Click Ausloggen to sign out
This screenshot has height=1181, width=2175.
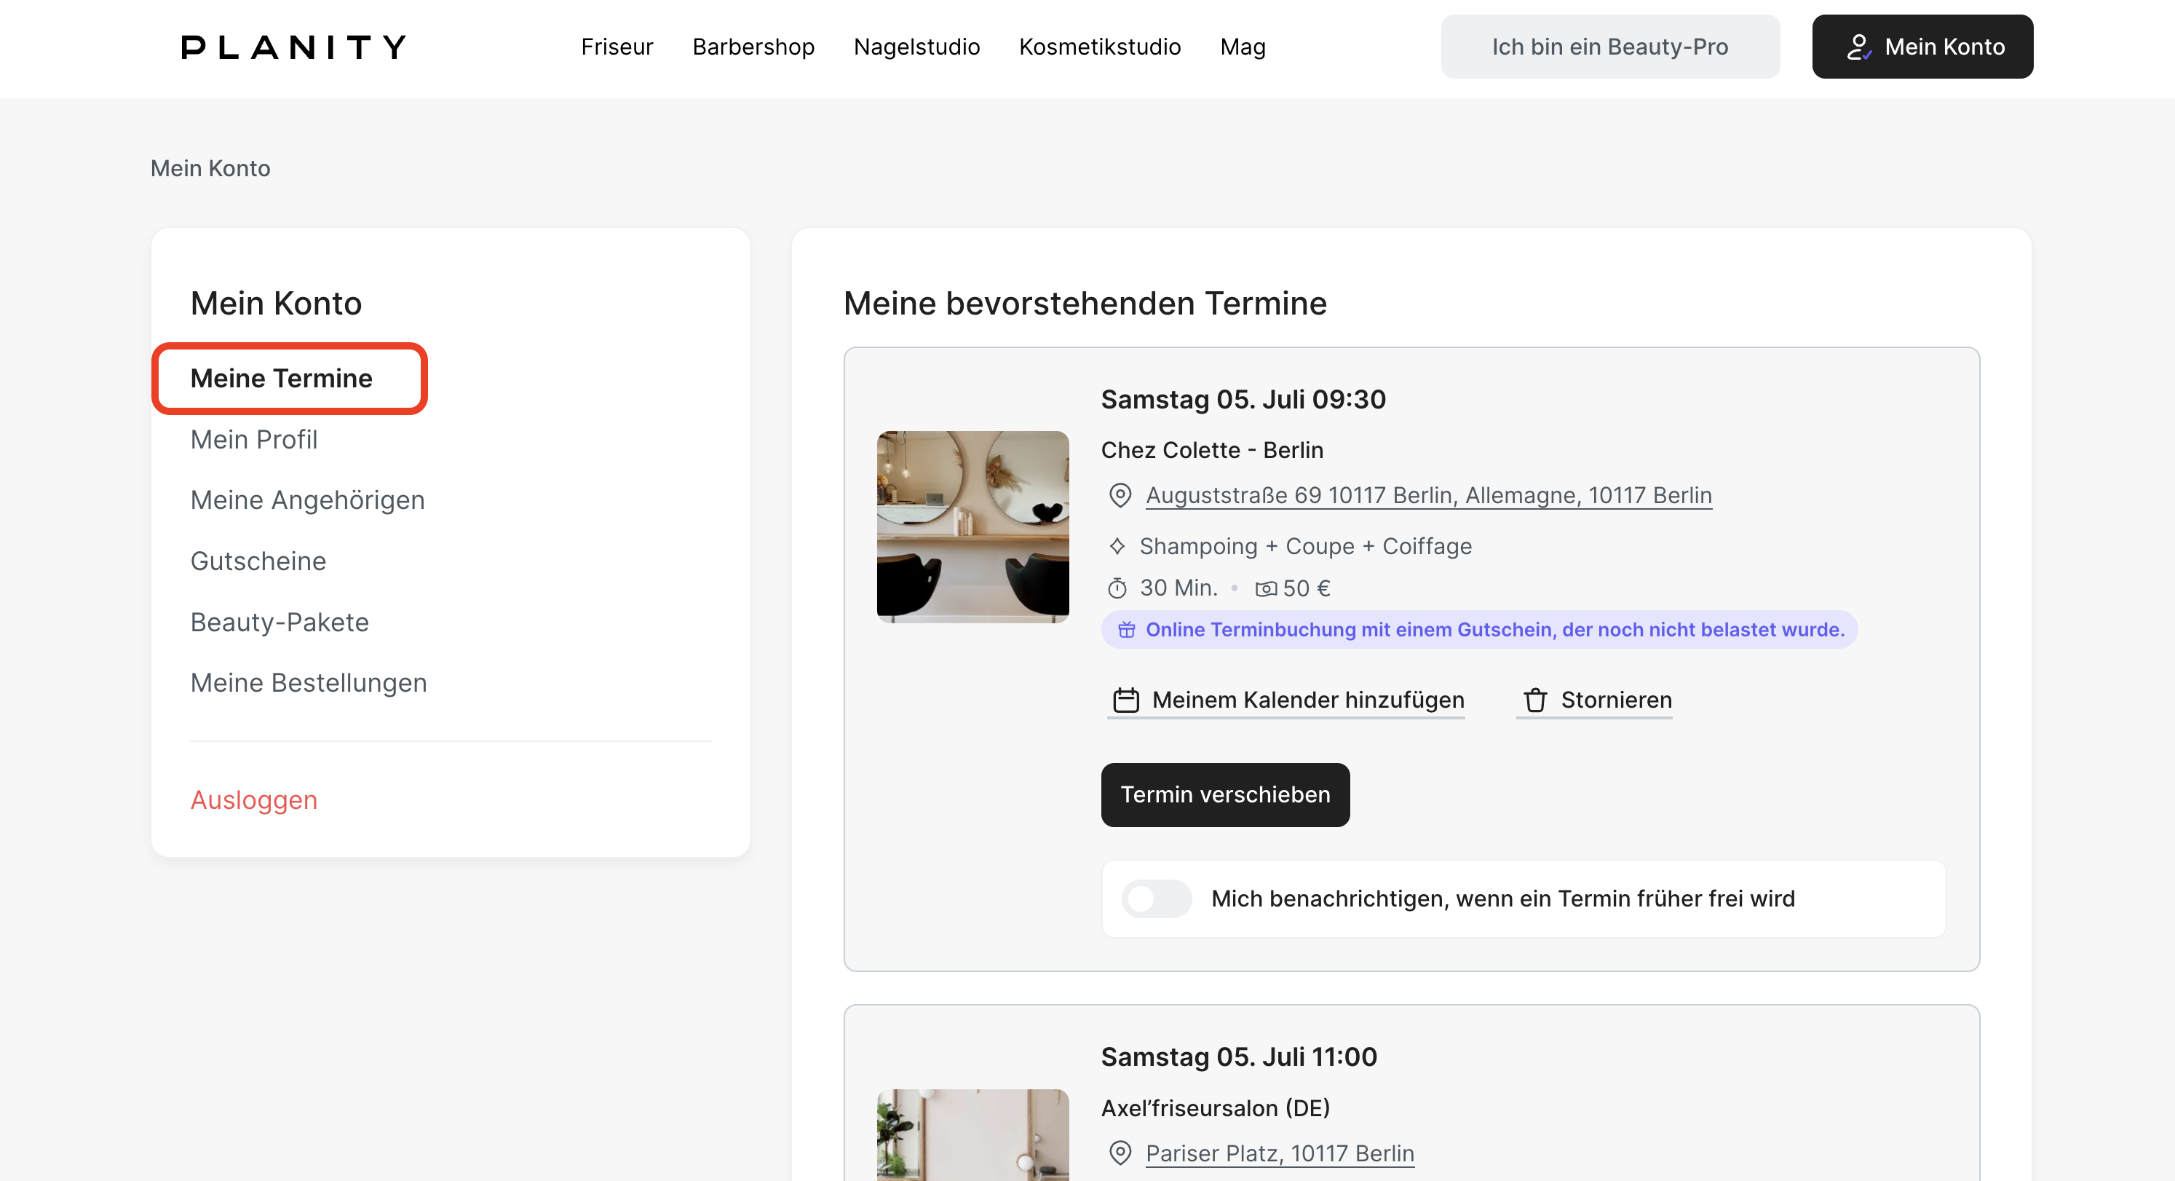[253, 799]
